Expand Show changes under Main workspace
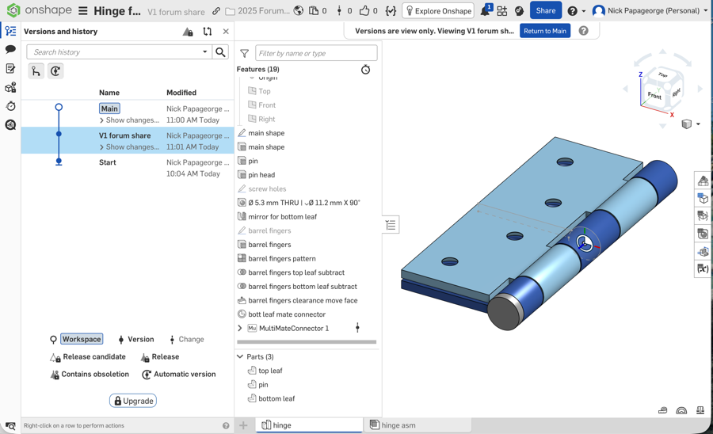Viewport: 713px width, 434px height. pyautogui.click(x=129, y=120)
